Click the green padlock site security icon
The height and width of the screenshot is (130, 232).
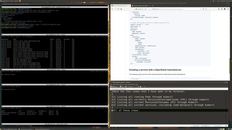136,9
